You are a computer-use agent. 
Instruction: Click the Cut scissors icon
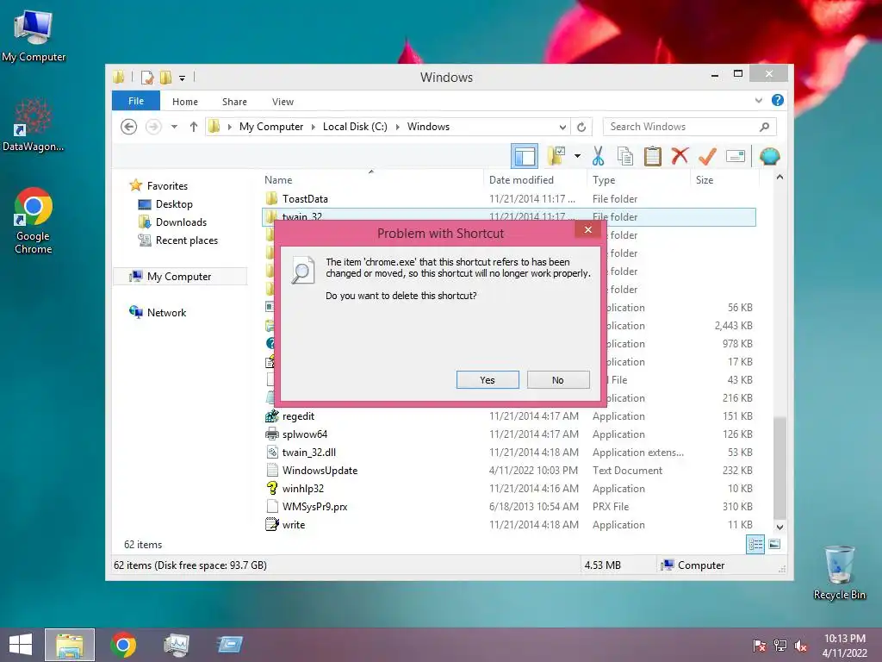coord(598,156)
